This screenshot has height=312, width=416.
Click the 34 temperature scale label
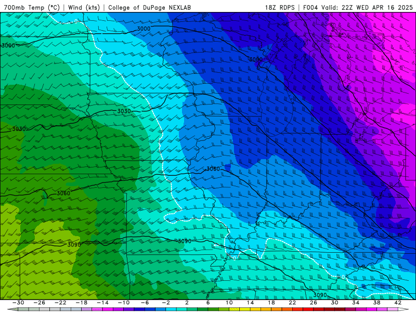[x=356, y=303]
